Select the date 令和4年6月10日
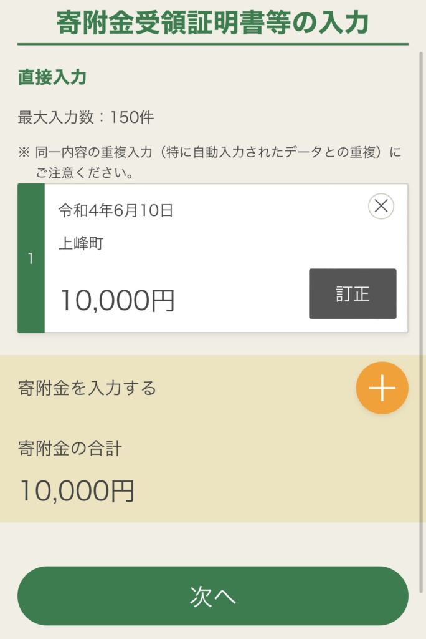The height and width of the screenshot is (639, 426). click(x=116, y=211)
